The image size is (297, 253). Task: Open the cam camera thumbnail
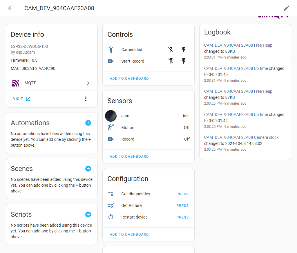coord(111,116)
